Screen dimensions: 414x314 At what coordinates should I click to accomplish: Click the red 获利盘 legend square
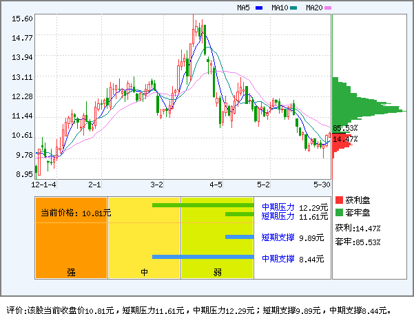coord(339,200)
